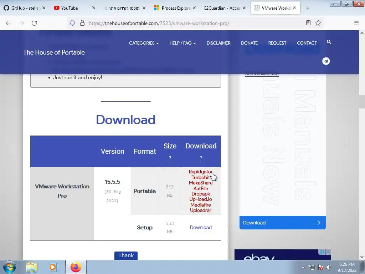Viewport: 365px width, 274px height.
Task: Click the MexaShare download link
Action: pyautogui.click(x=201, y=183)
